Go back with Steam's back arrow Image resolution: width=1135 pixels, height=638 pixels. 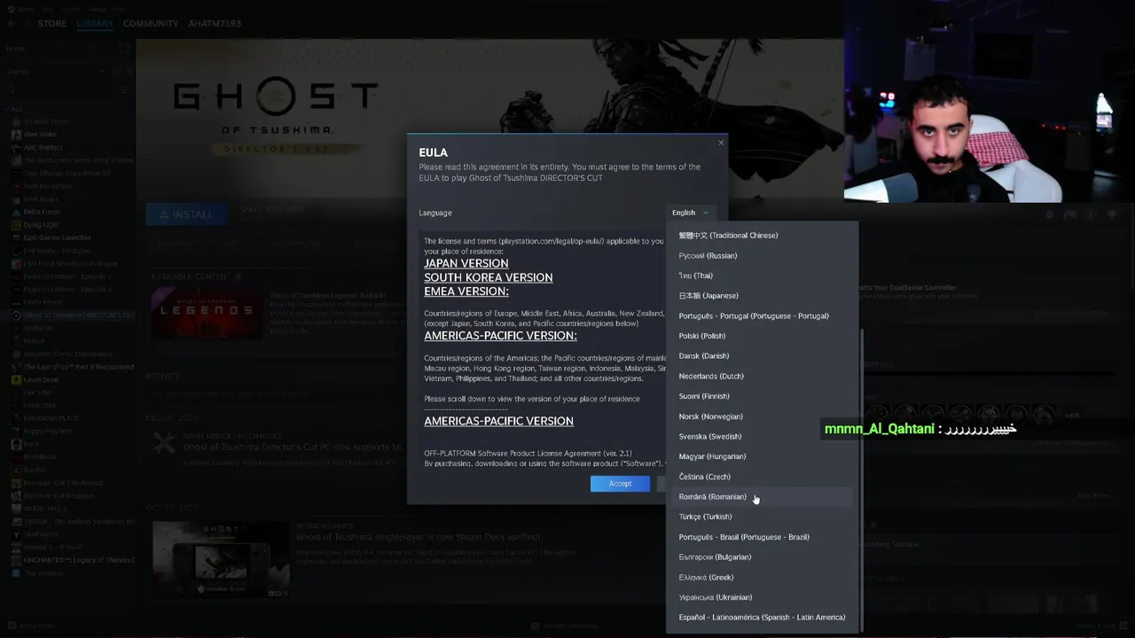[x=11, y=23]
